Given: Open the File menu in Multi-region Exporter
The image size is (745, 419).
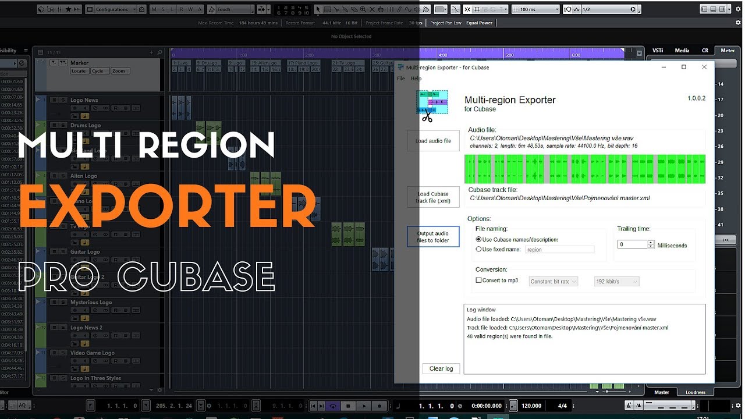Looking at the screenshot, I should point(401,79).
